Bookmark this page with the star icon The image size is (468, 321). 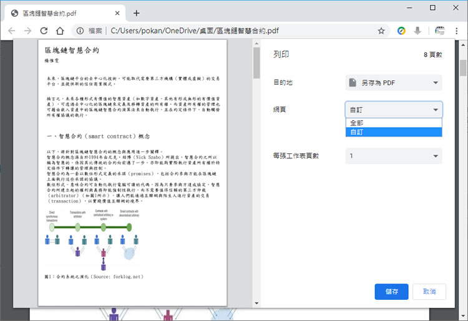point(381,31)
